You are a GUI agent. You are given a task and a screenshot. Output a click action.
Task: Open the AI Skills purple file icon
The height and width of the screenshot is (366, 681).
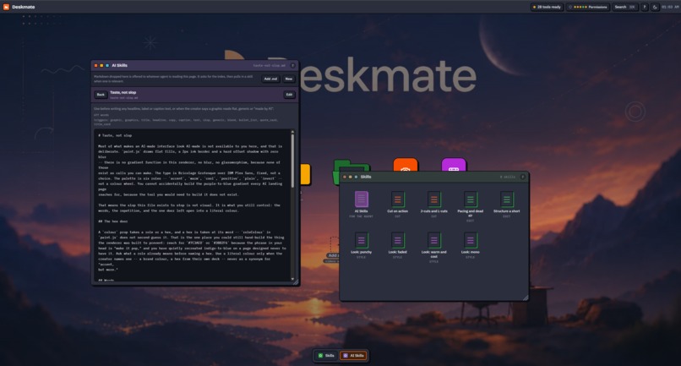(x=362, y=199)
